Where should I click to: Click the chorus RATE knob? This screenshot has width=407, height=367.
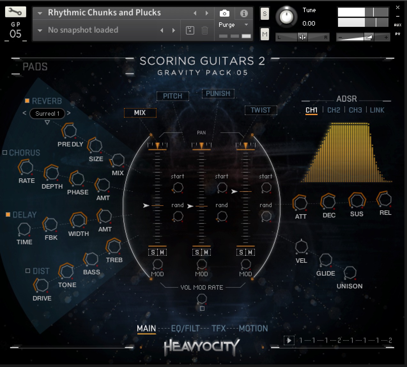[26, 167]
